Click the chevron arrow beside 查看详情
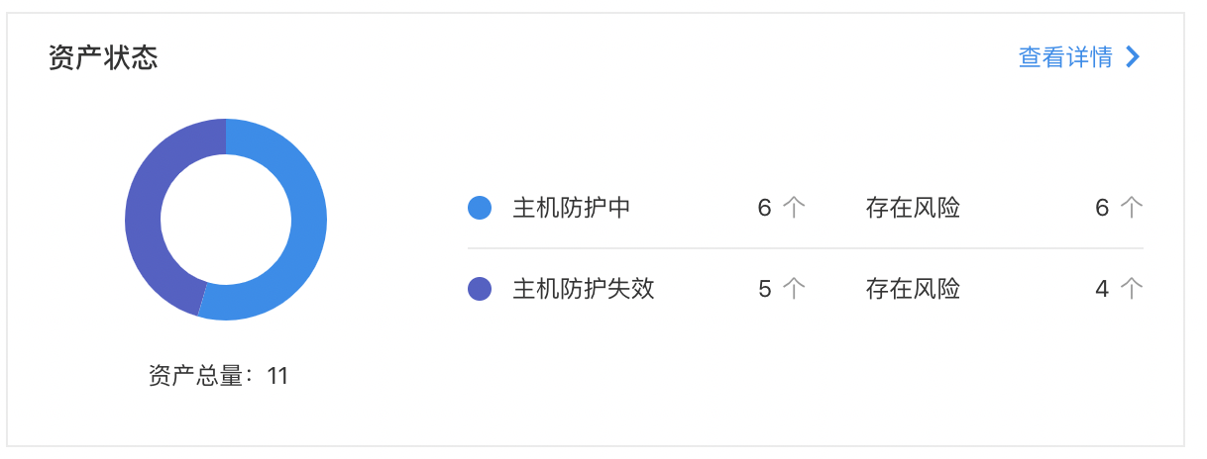 (x=1133, y=57)
